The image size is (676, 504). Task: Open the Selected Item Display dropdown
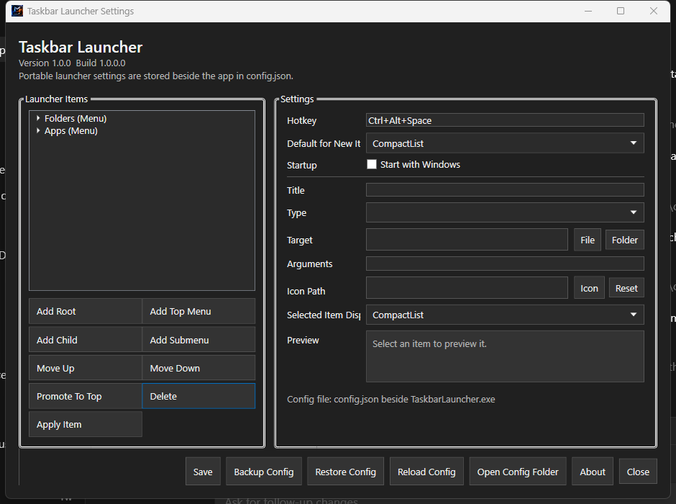(505, 315)
